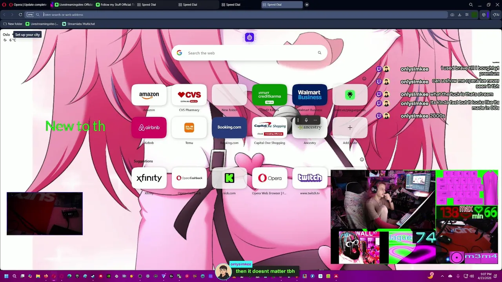Open the Easy setup sliders icon
This screenshot has width=502, height=282.
click(x=467, y=14)
